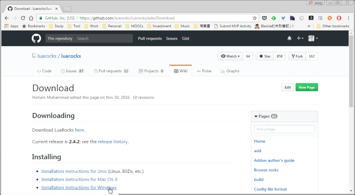Go back with the browser back arrow
The height and width of the screenshot is (195, 355).
[7, 18]
